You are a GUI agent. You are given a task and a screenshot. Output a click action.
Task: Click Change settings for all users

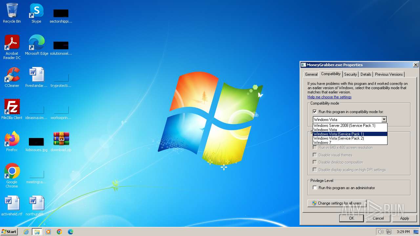coord(337,203)
